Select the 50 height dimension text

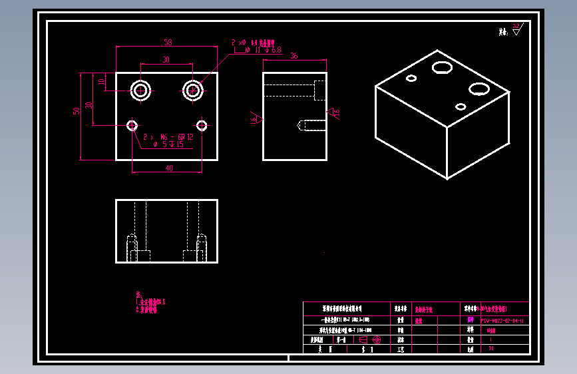(76, 110)
